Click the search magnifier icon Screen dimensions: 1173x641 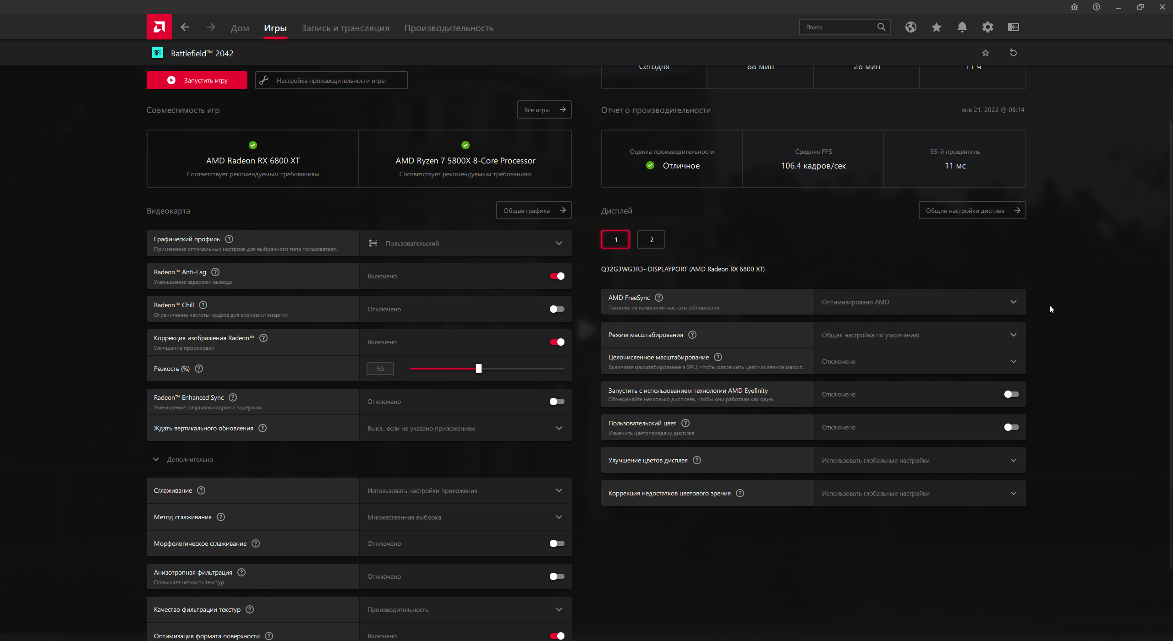pos(881,27)
